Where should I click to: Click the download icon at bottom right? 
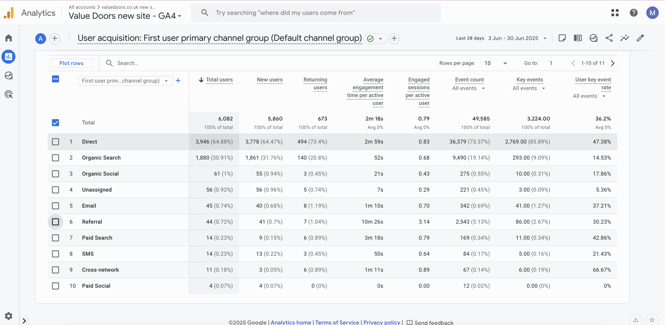click(x=636, y=320)
